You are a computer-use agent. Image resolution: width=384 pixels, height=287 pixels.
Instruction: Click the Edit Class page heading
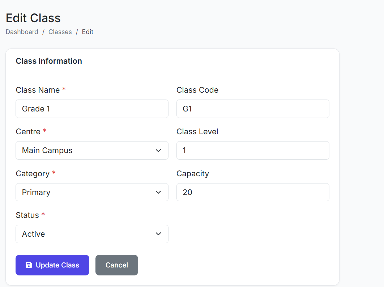[33, 18]
